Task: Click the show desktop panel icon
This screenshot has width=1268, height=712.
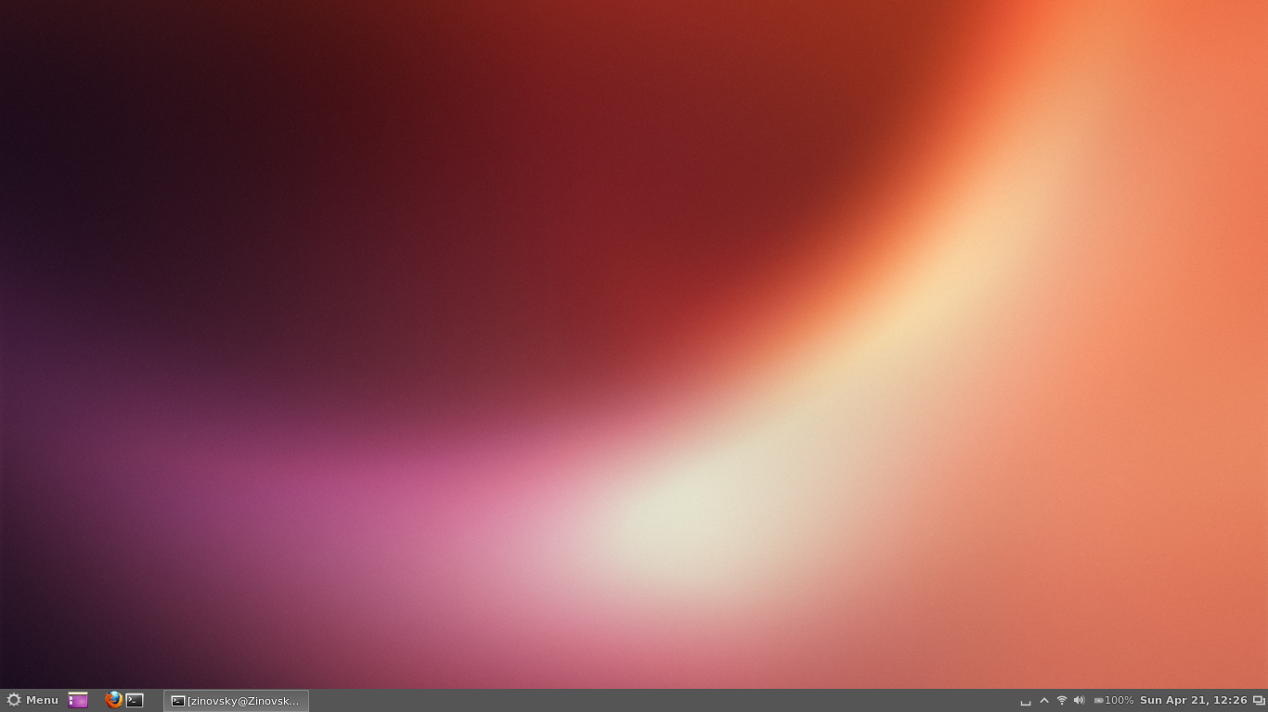Action: coord(78,700)
